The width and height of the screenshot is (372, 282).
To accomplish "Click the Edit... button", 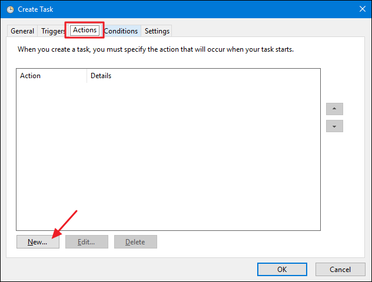I will (87, 241).
